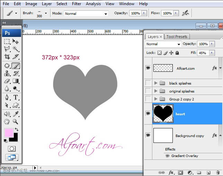
Task: Create a new group with folder icon
Action: point(199,172)
